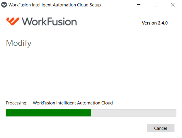Click the green filled progress bar portion
The height and width of the screenshot is (138, 182).
point(48,113)
